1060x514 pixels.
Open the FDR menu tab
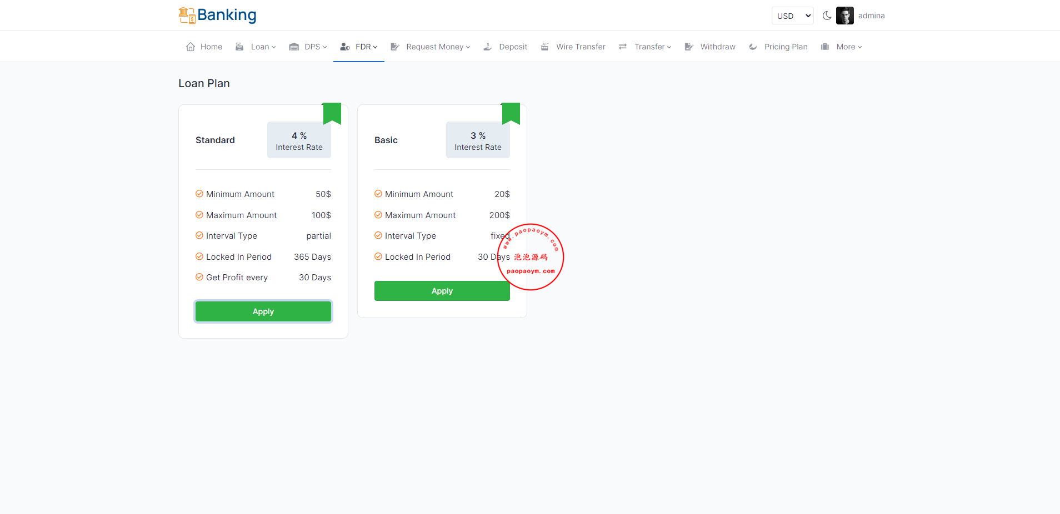359,47
